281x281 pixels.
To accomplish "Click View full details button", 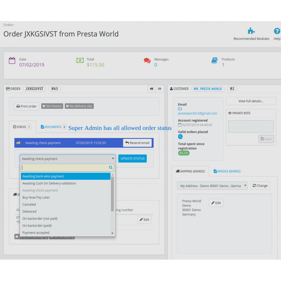I will pyautogui.click(x=251, y=101).
